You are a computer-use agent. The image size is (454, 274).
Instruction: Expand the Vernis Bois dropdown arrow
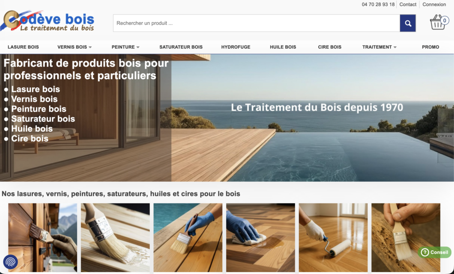[x=90, y=47]
